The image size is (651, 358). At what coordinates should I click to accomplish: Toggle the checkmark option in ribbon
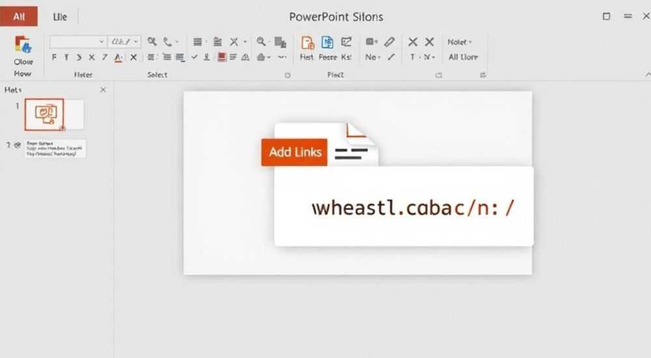click(194, 57)
